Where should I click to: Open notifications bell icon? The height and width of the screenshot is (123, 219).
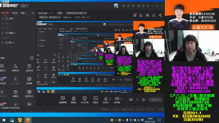coord(154,15)
